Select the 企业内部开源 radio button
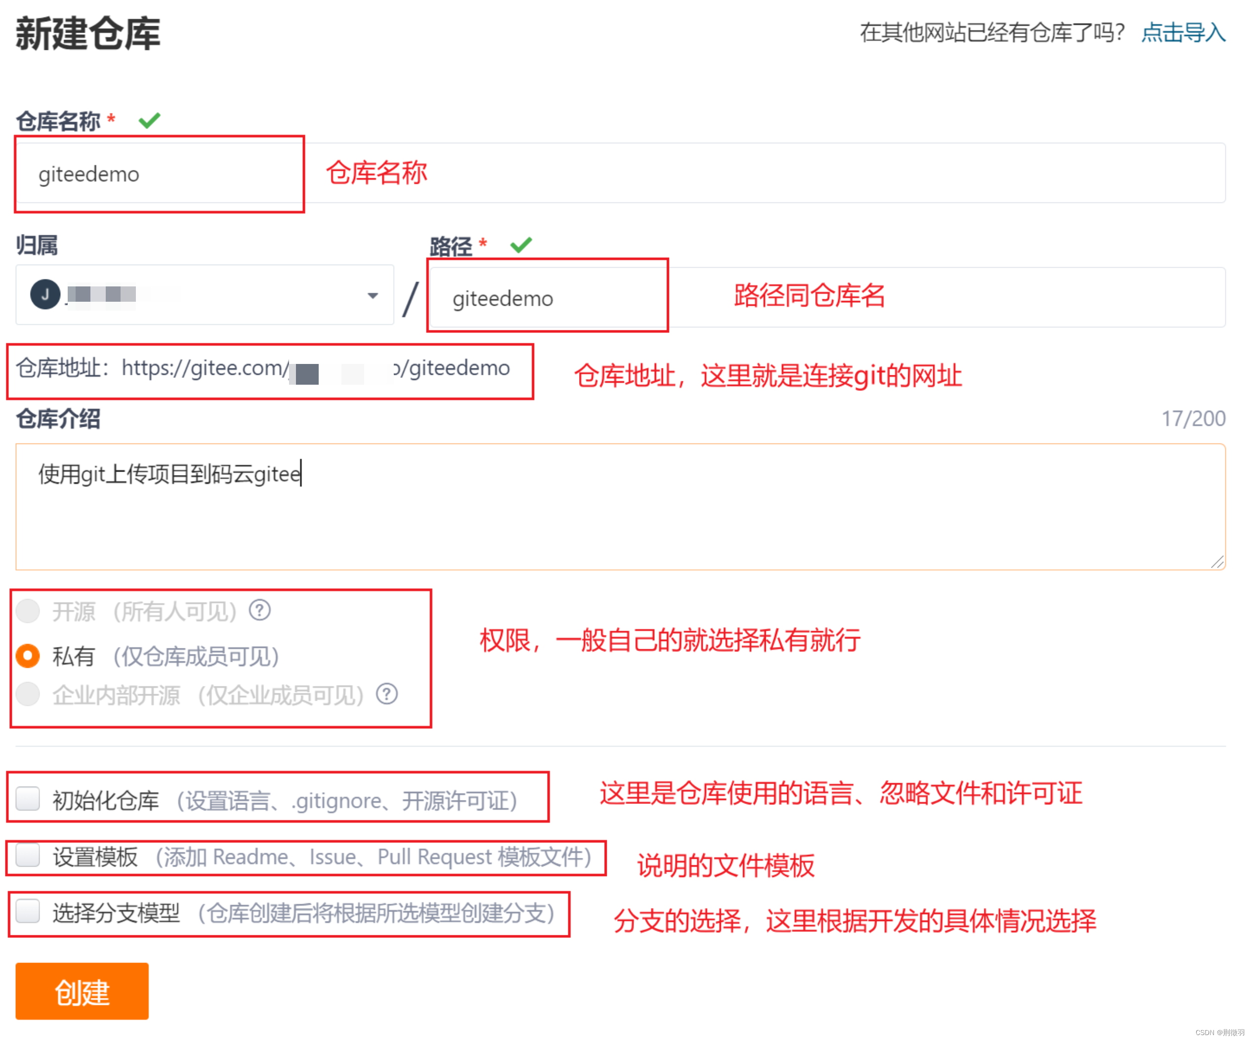The width and height of the screenshot is (1252, 1041). 28,695
